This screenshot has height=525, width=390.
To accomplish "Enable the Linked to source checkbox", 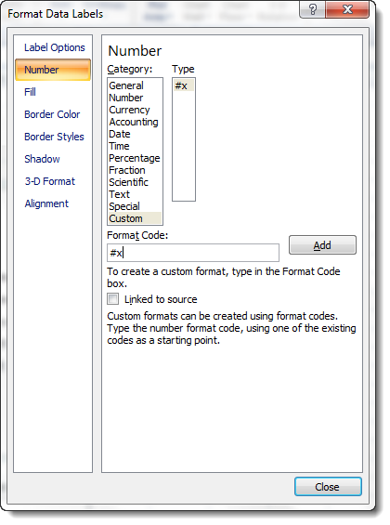I will (x=112, y=298).
